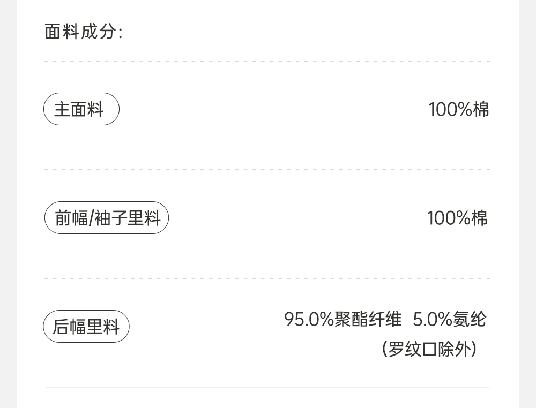This screenshot has height=408, width=536.
Task: Click 袖子里料 inside the second pill label
Action: [x=128, y=218]
